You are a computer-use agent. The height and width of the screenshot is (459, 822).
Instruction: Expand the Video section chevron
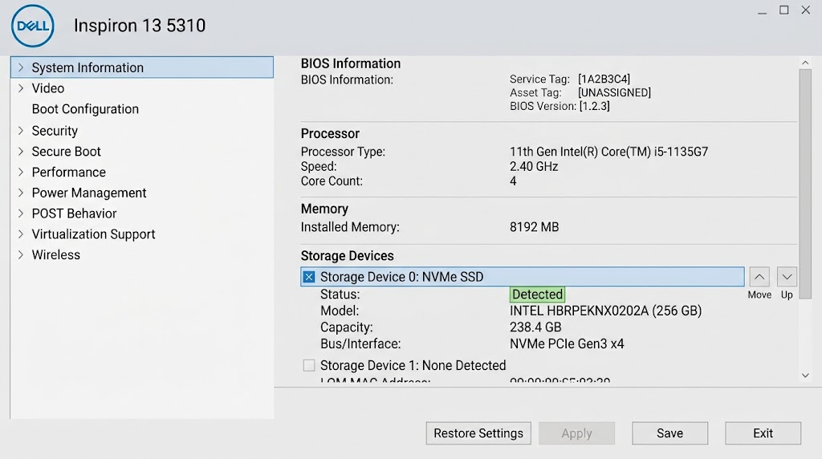coord(20,88)
